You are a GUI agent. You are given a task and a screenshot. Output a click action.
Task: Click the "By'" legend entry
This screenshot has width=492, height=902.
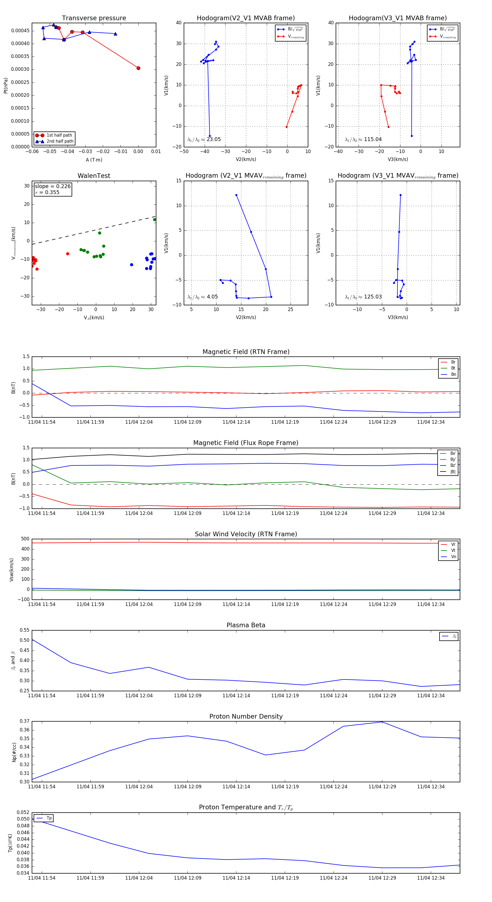448,459
